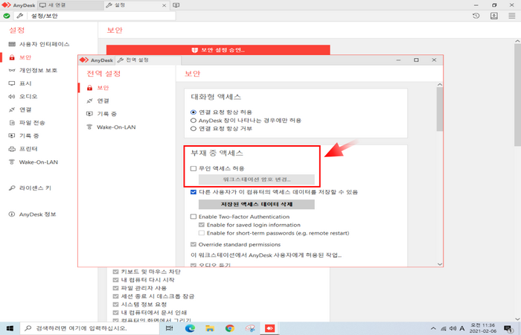
Task: Open 라이센스 키 page
Action: (x=30, y=188)
